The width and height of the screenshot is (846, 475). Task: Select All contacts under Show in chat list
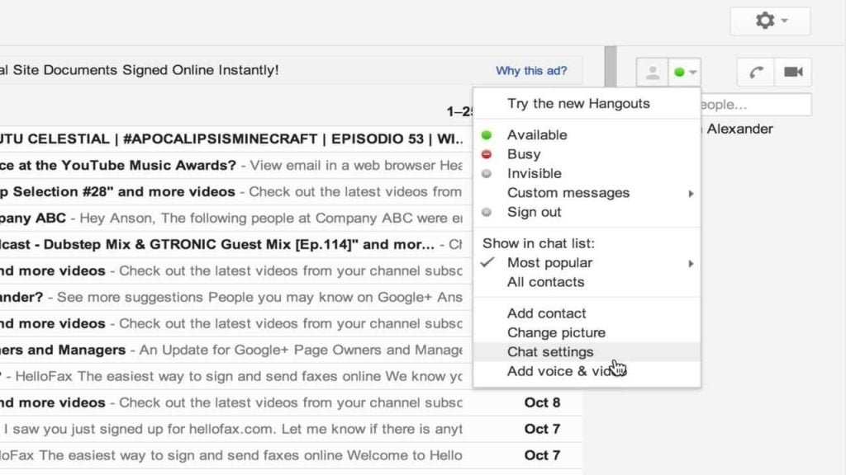pyautogui.click(x=546, y=281)
